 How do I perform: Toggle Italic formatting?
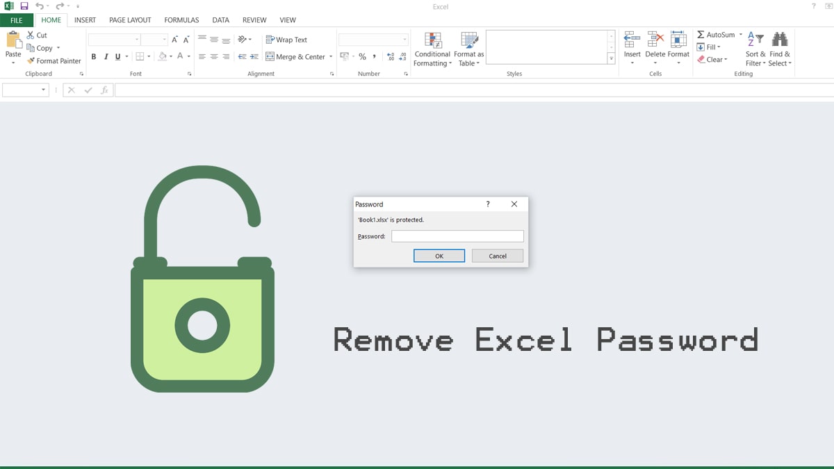click(106, 57)
